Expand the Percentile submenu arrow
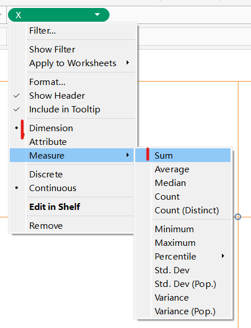Image resolution: width=251 pixels, height=328 pixels. click(223, 256)
